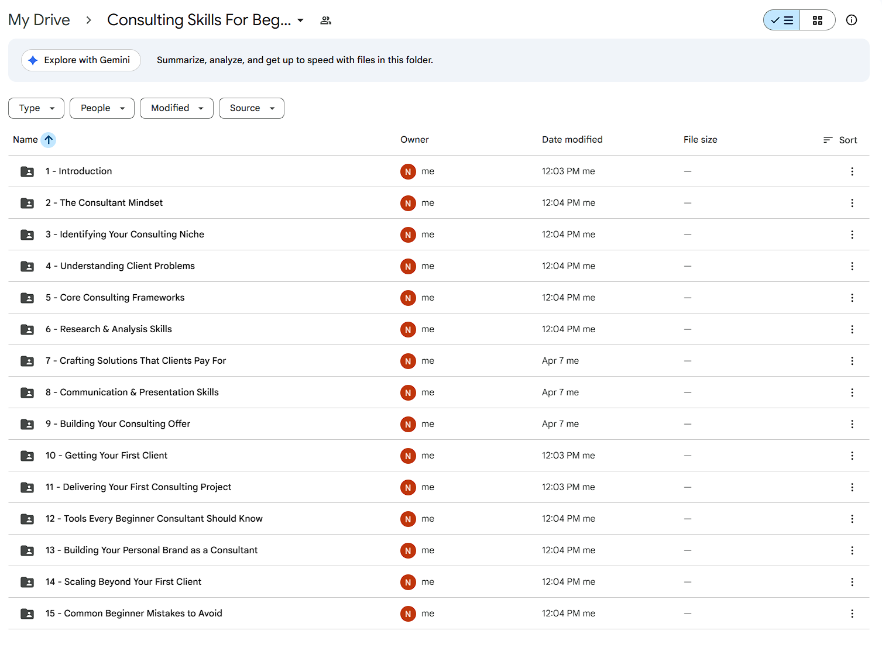Open the Sort options menu
Viewport: 882px width, 665px height.
pos(840,140)
